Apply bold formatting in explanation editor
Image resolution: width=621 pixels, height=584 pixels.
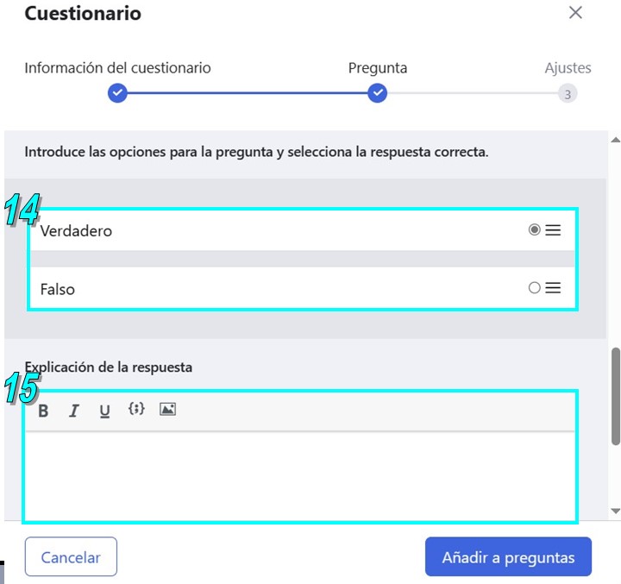44,411
